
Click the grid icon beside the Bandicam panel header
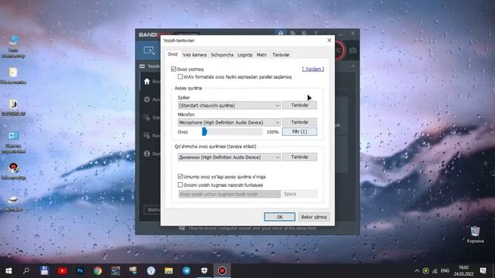(142, 66)
